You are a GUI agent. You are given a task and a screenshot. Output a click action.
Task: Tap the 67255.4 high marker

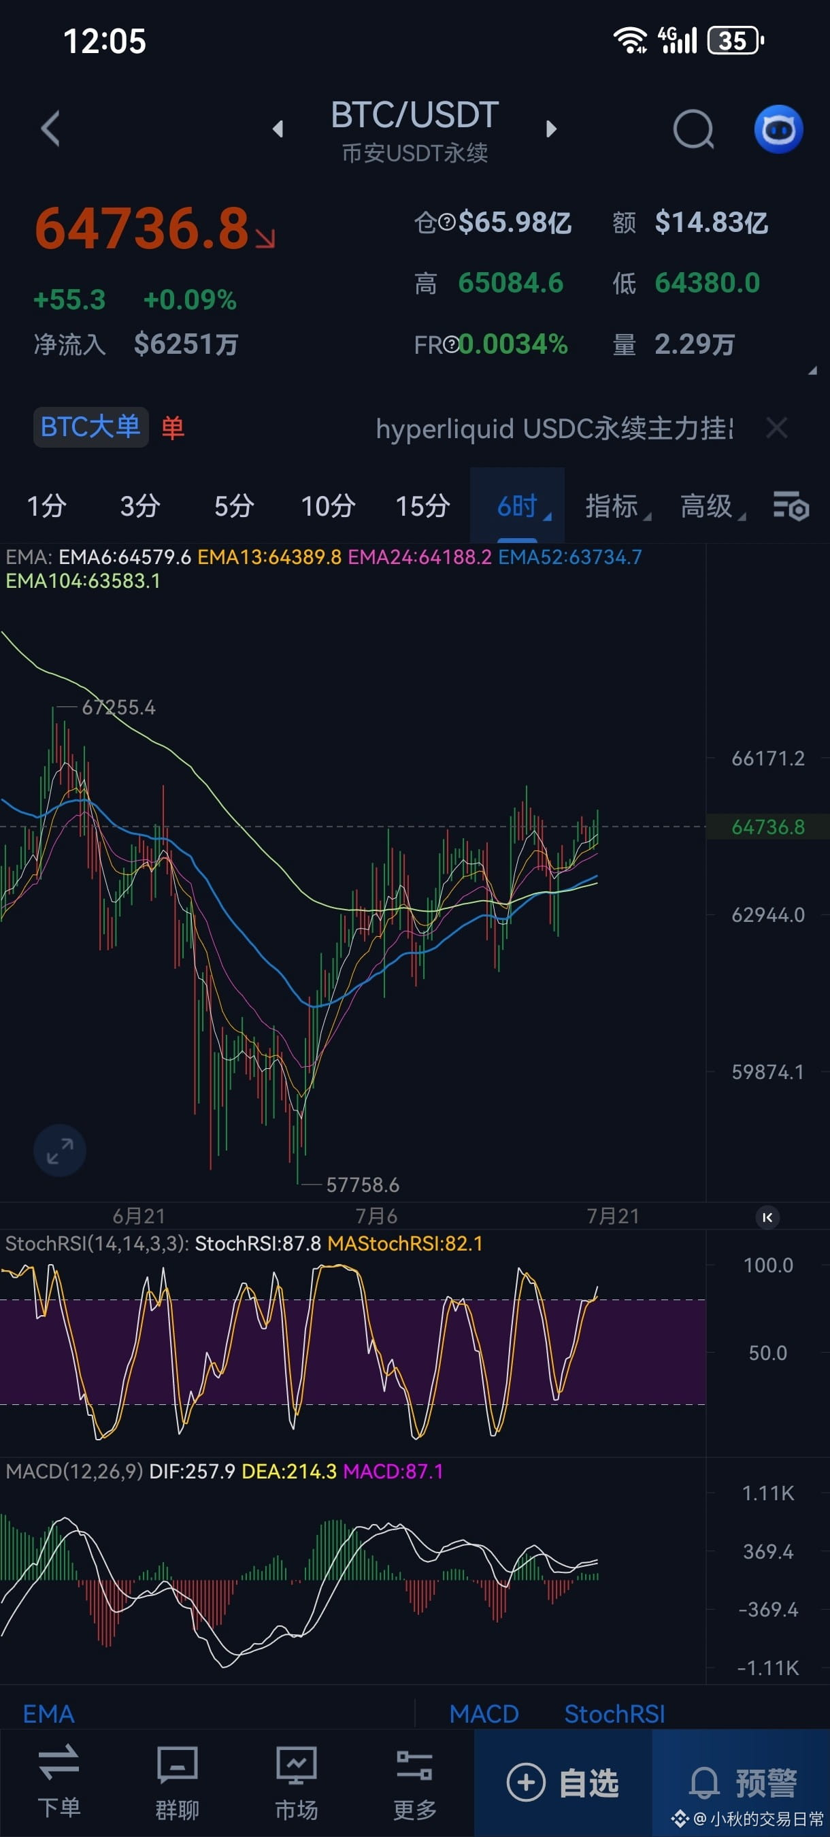[x=118, y=708]
